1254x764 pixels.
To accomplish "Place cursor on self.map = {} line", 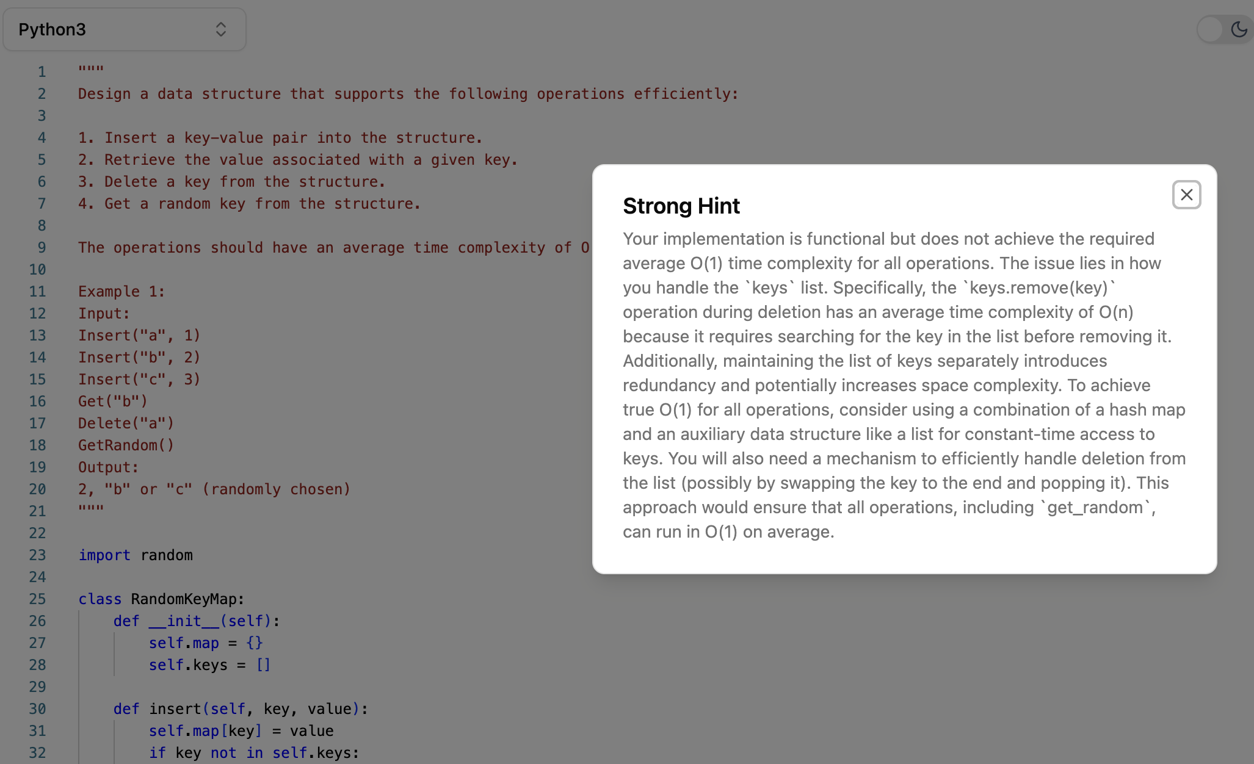I will (206, 643).
